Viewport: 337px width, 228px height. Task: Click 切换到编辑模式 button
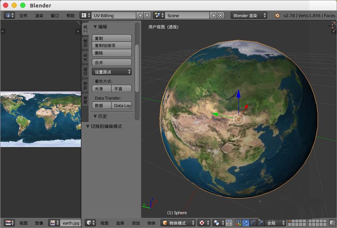pos(106,126)
